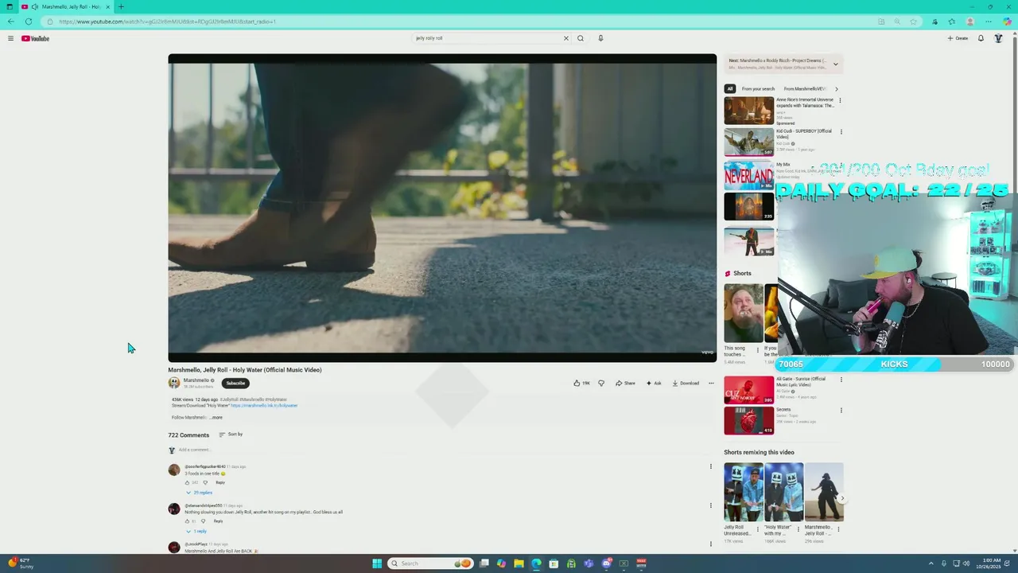This screenshot has height=573, width=1018.
Task: Open more actions menu beside Download
Action: point(711,383)
